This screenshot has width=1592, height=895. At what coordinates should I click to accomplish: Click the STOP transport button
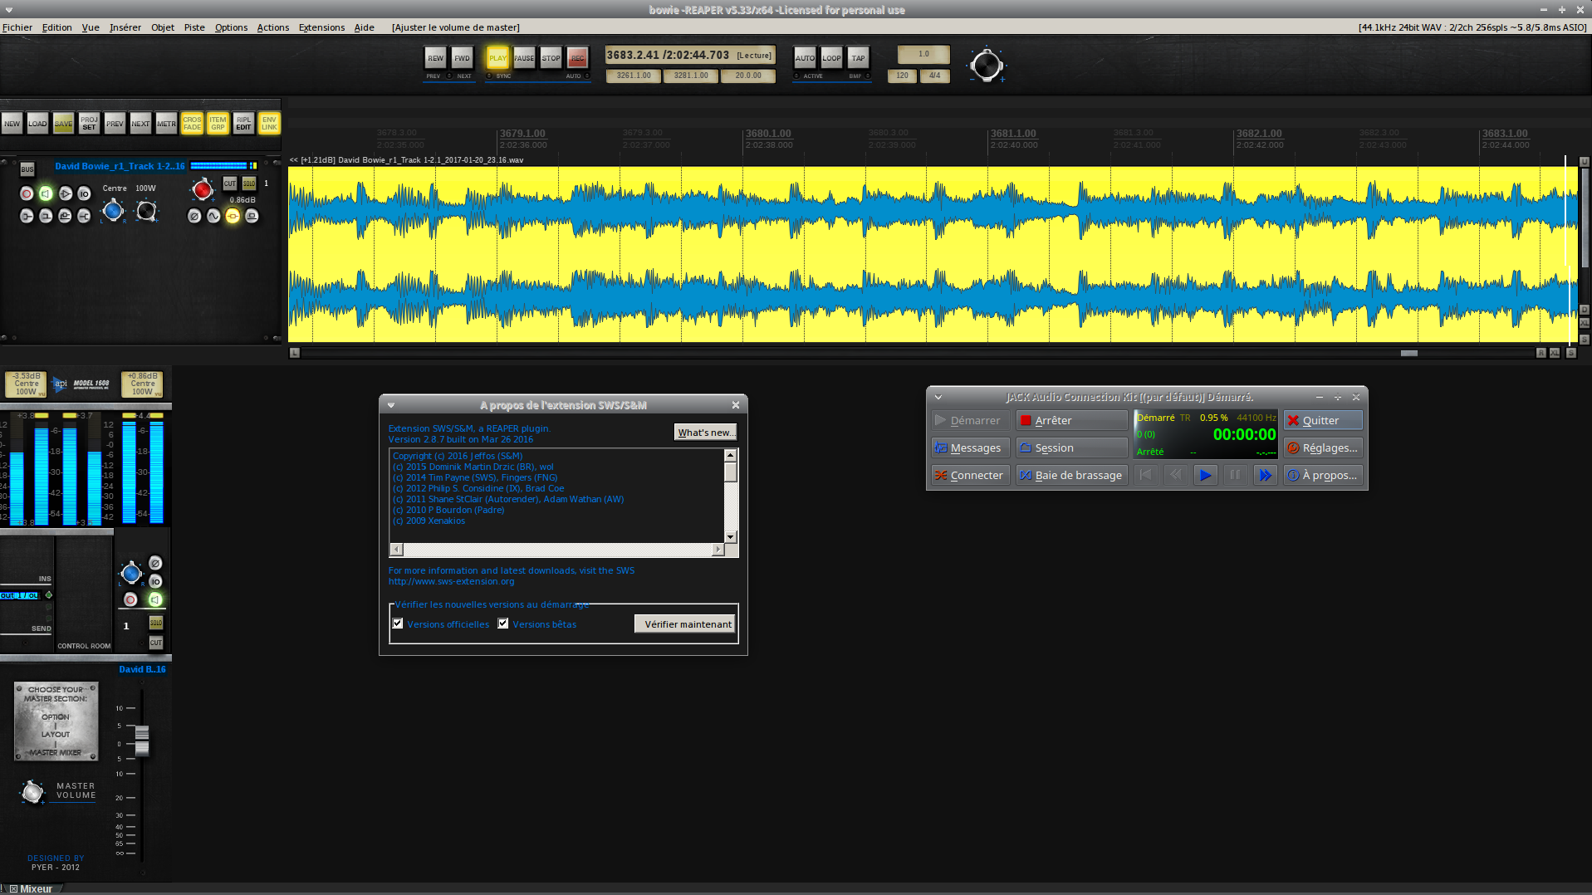tap(551, 57)
